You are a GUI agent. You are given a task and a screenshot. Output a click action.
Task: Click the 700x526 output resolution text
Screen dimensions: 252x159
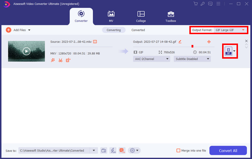click(x=169, y=53)
